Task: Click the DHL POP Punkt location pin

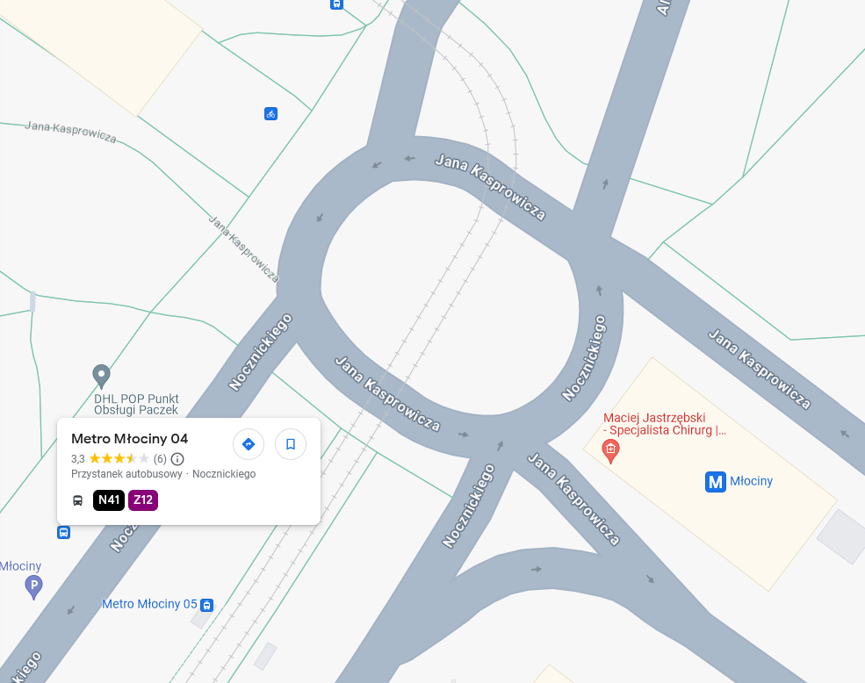Action: 101,377
